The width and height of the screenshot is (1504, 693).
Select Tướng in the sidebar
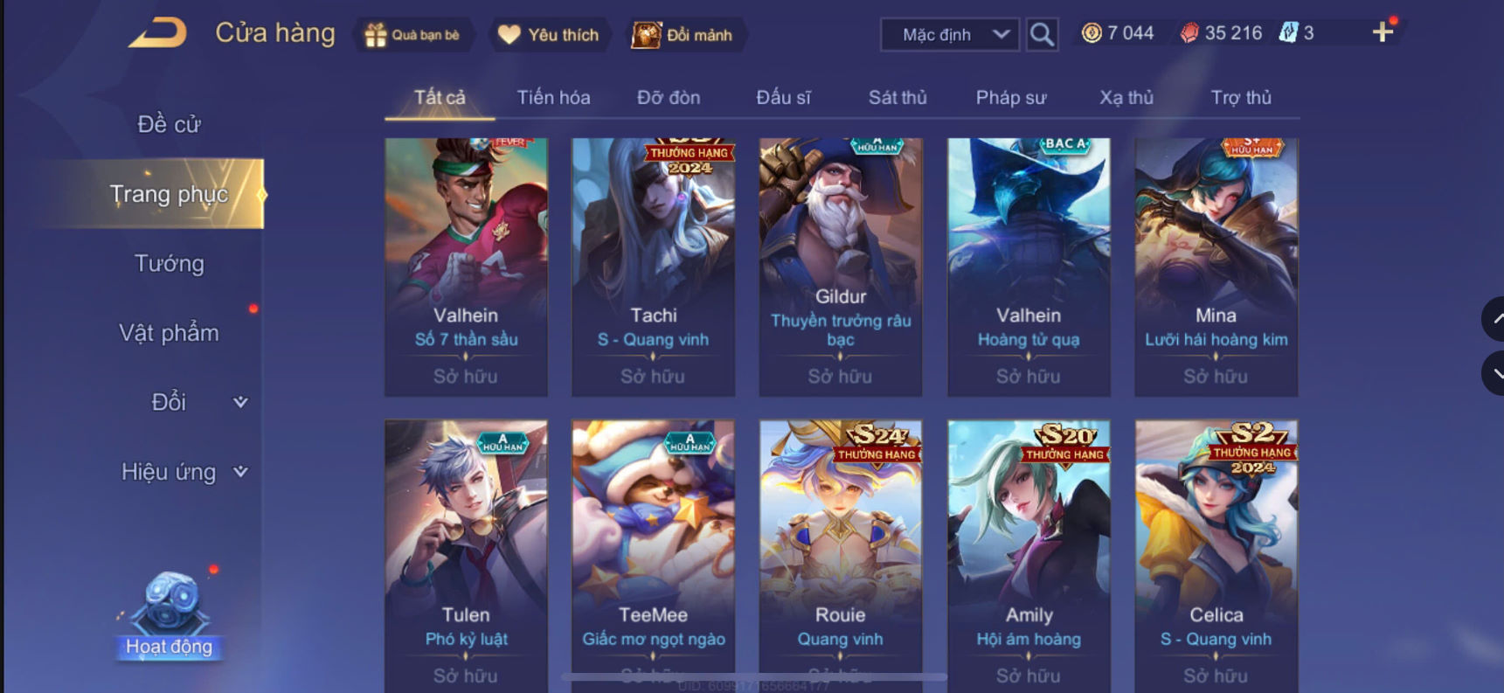(169, 263)
